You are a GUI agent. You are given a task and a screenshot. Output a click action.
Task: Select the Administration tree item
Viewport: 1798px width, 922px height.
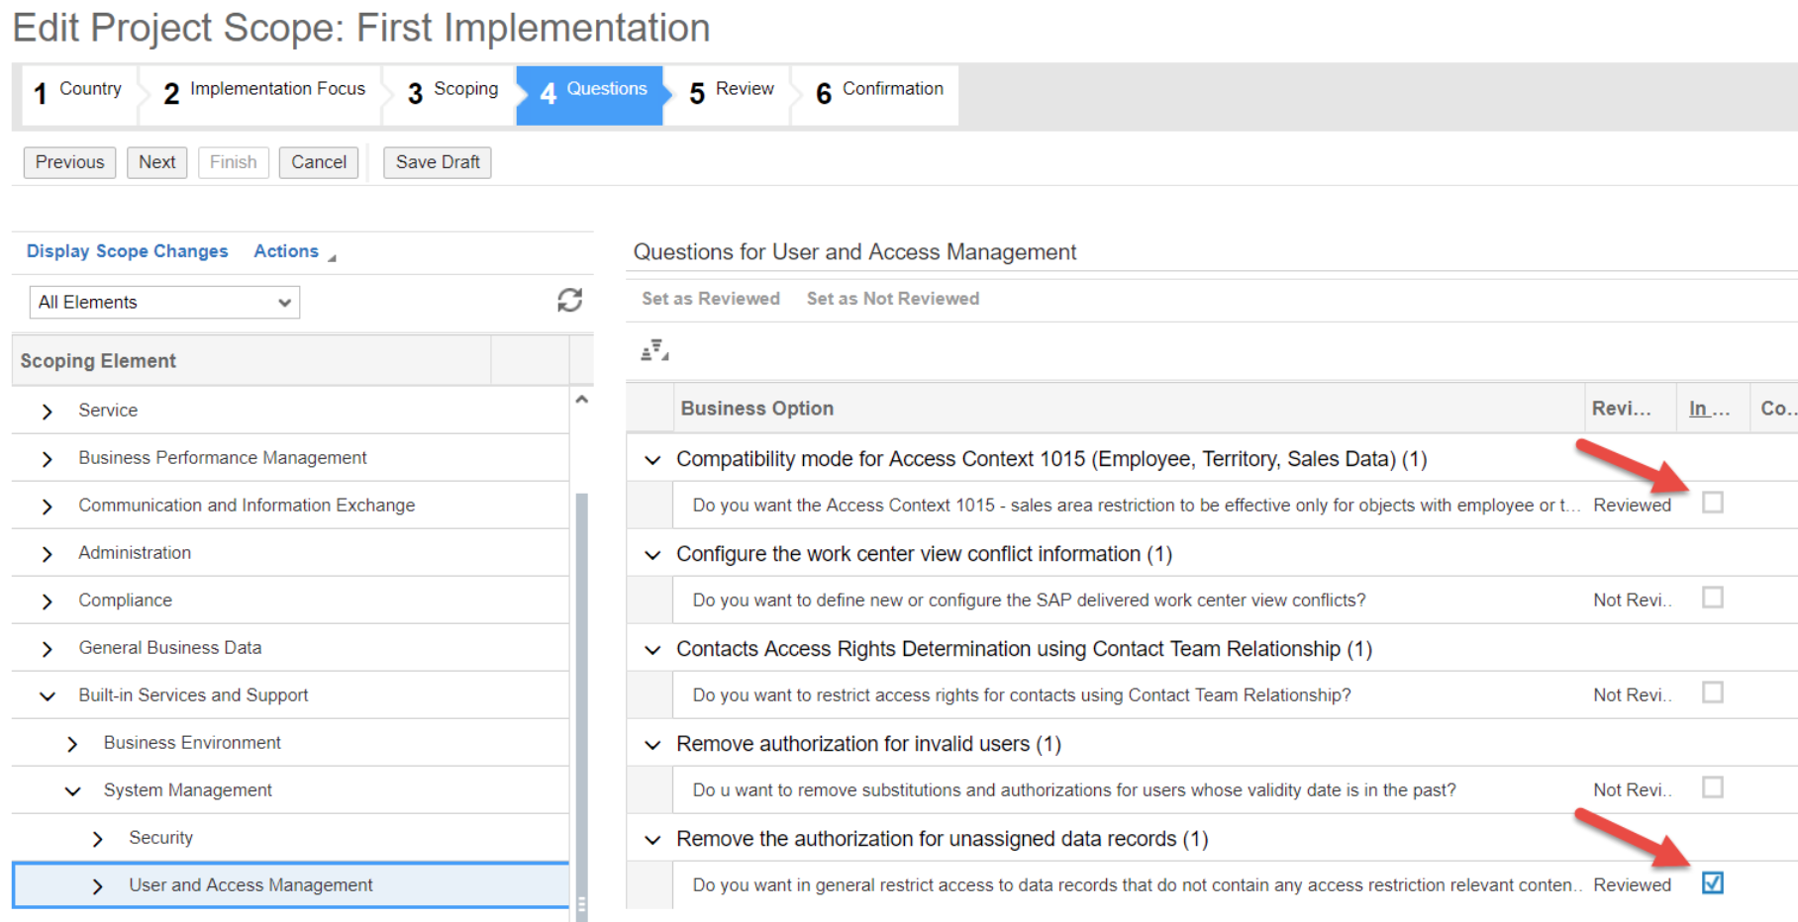pos(135,553)
